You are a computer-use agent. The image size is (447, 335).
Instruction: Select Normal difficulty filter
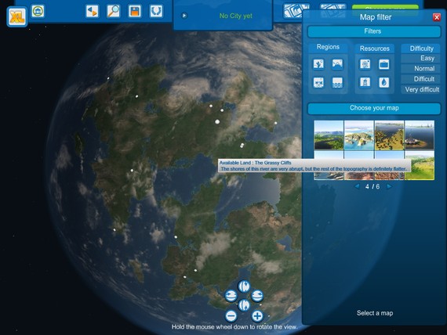coord(420,69)
